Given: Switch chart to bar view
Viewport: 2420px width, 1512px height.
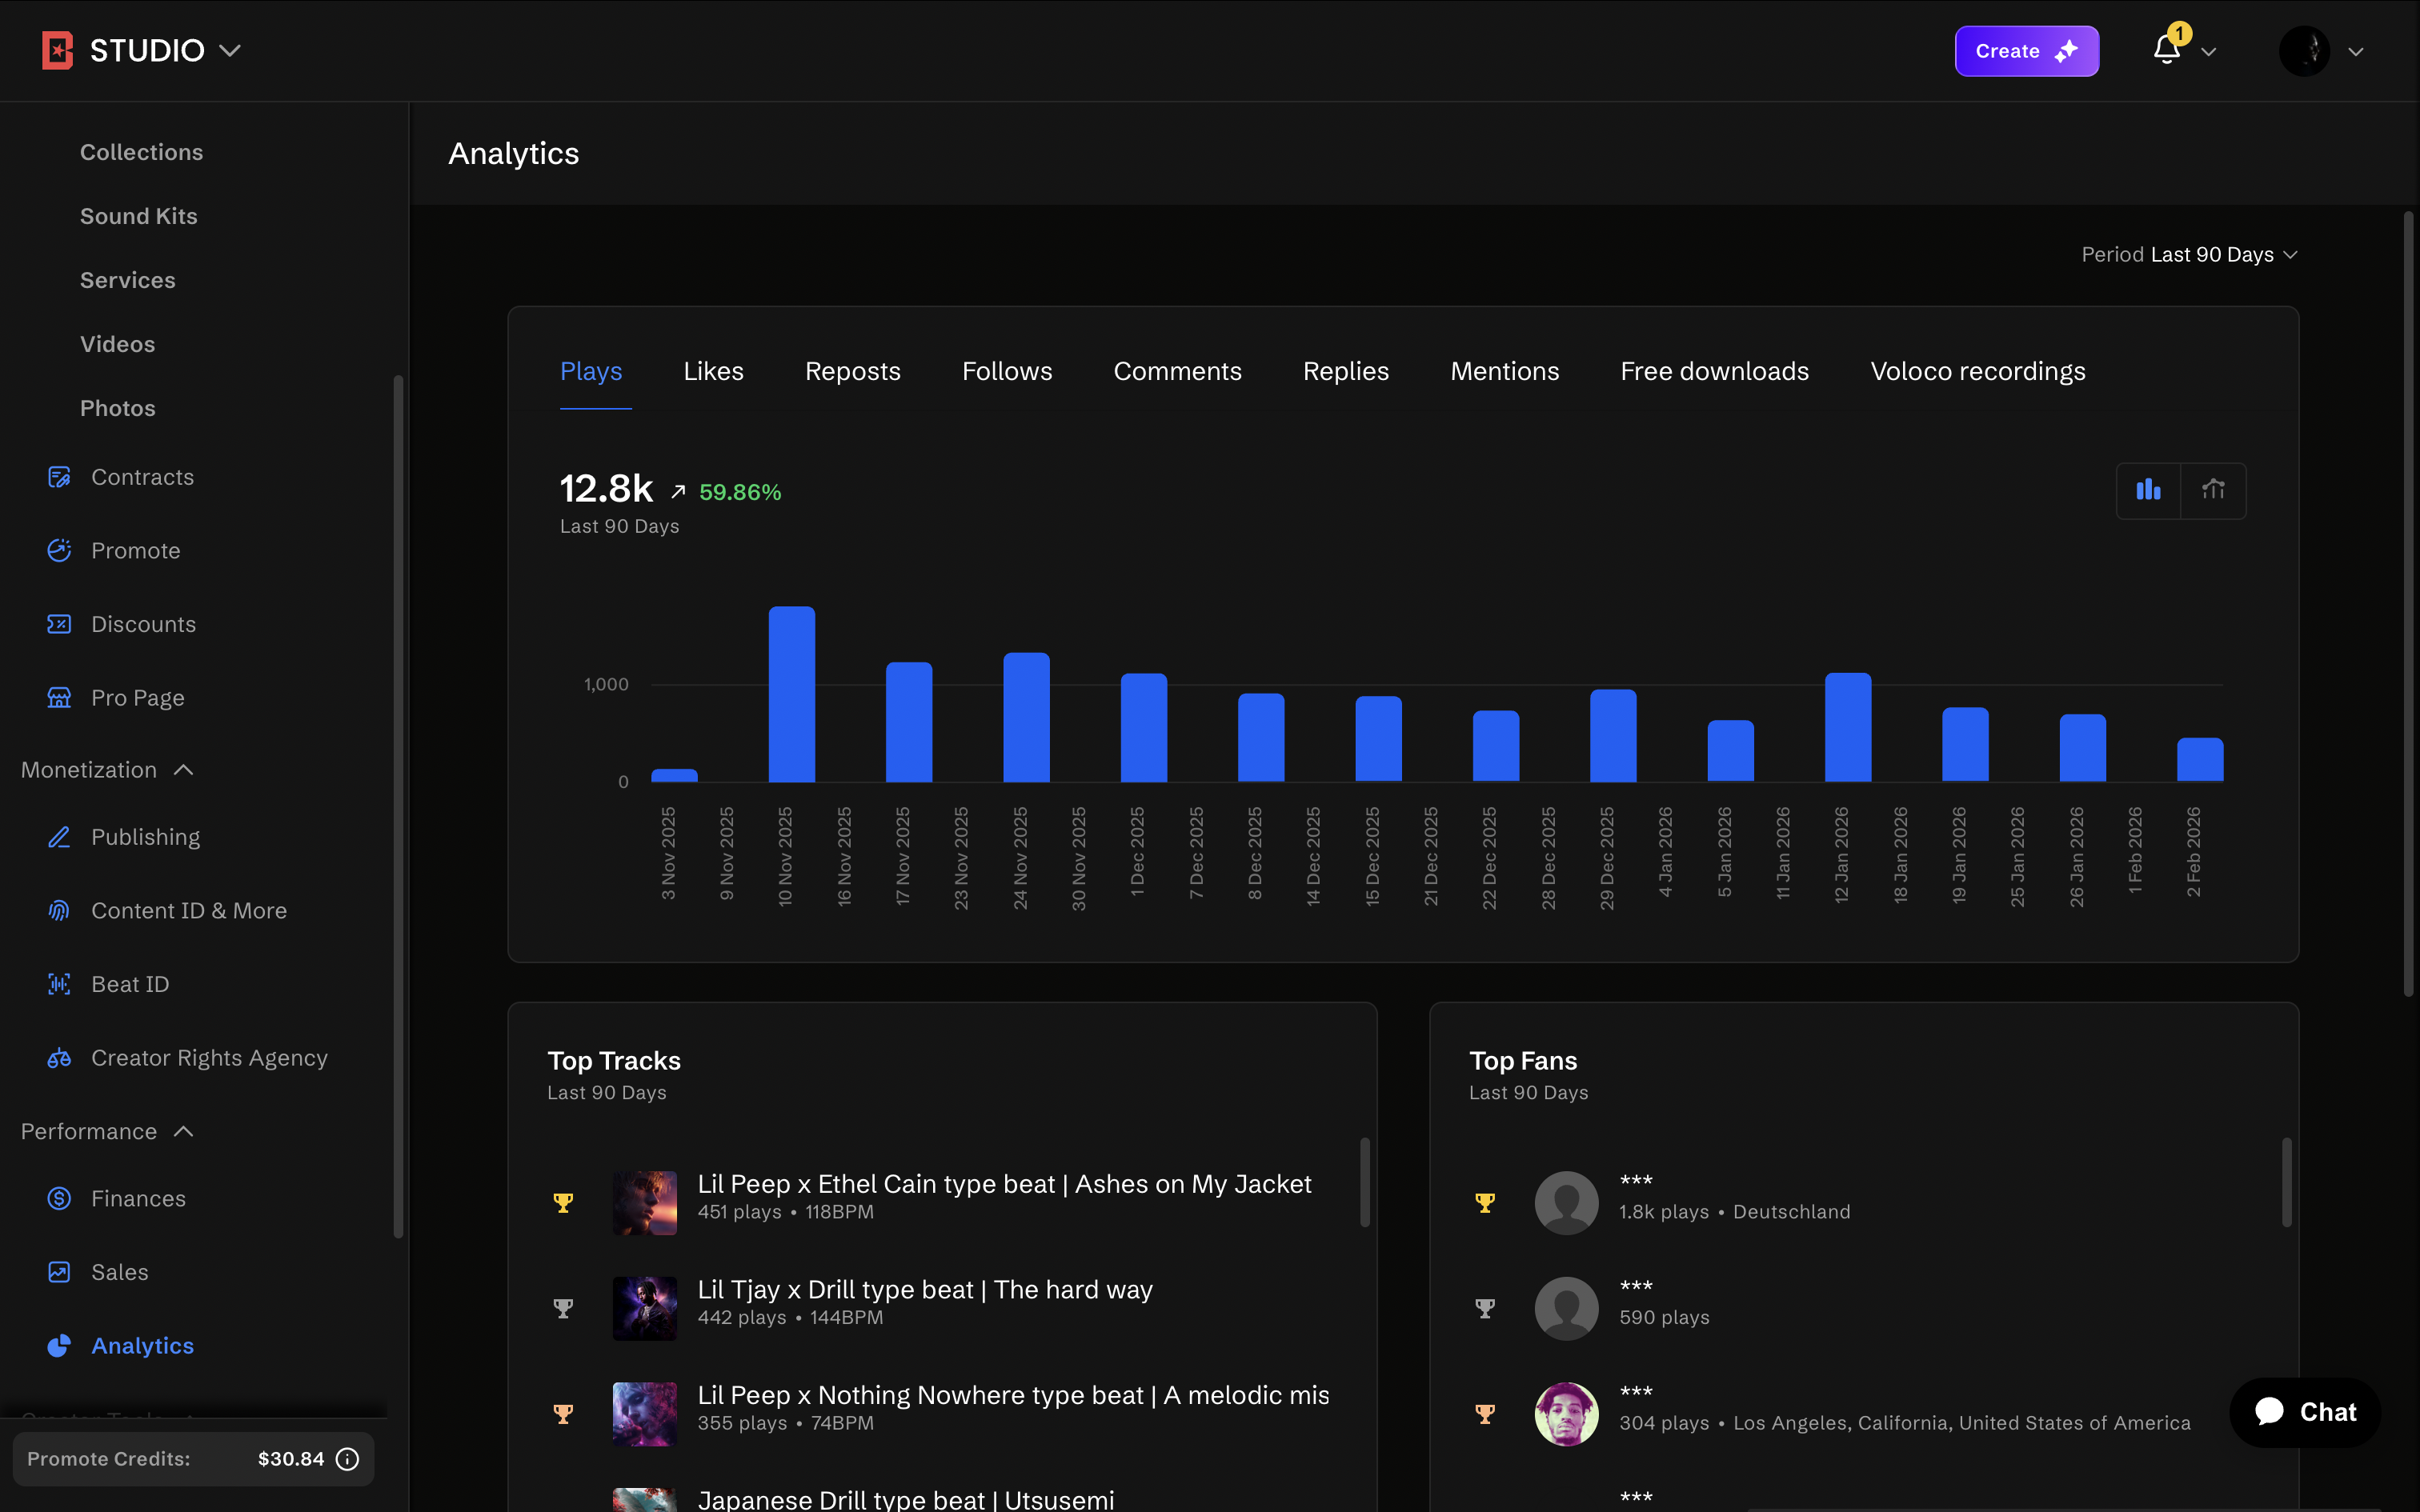Looking at the screenshot, I should (x=2148, y=490).
